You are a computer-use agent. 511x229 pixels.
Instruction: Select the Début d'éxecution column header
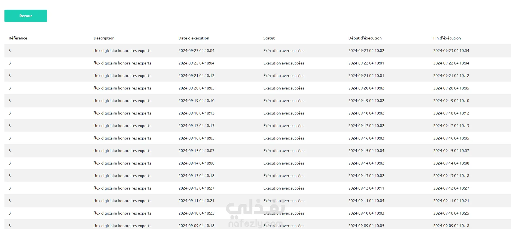365,38
